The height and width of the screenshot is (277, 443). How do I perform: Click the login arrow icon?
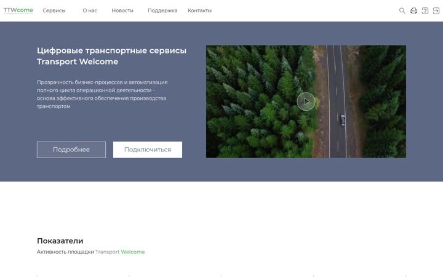coord(436,10)
